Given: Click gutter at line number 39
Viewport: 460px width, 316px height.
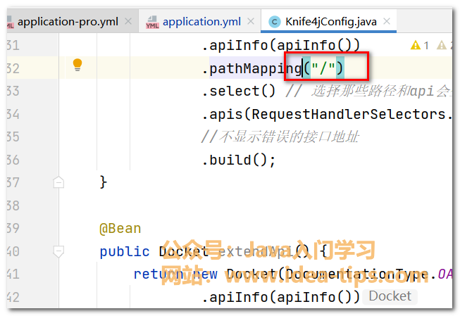Looking at the screenshot, I should click(x=13, y=229).
